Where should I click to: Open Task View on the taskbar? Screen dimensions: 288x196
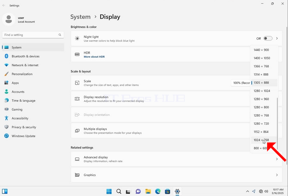point(128,192)
